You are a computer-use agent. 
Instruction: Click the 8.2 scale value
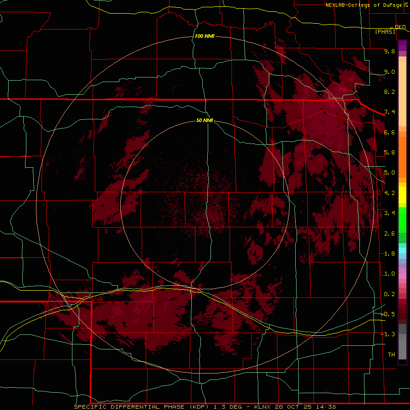point(389,92)
